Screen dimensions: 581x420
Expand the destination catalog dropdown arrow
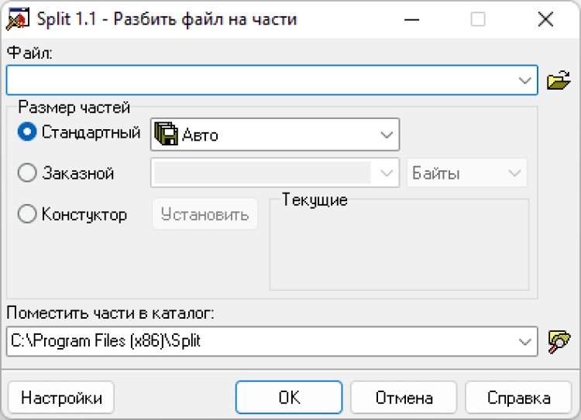(524, 340)
